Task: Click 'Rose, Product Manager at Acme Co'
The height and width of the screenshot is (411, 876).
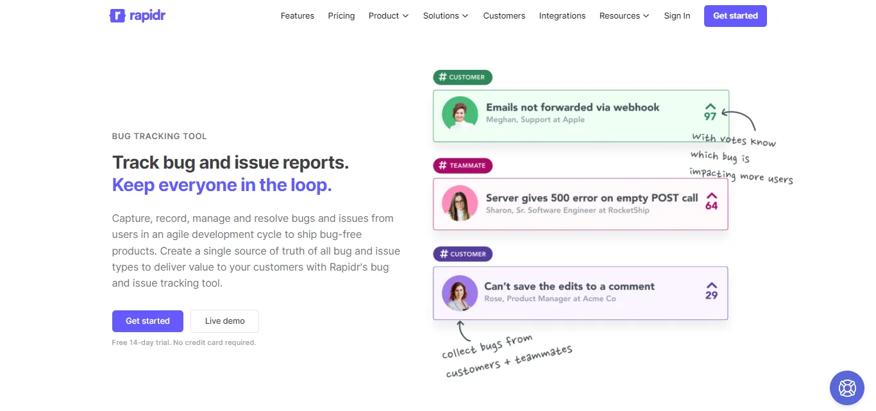Action: coord(550,298)
